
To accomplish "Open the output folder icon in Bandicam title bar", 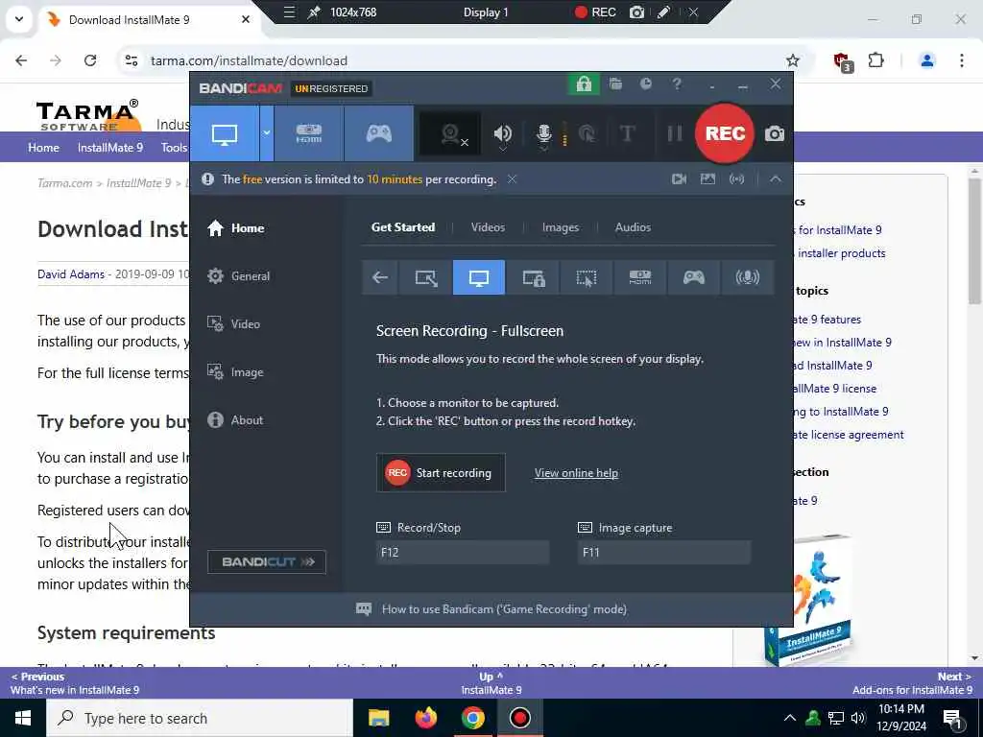I will pos(615,84).
